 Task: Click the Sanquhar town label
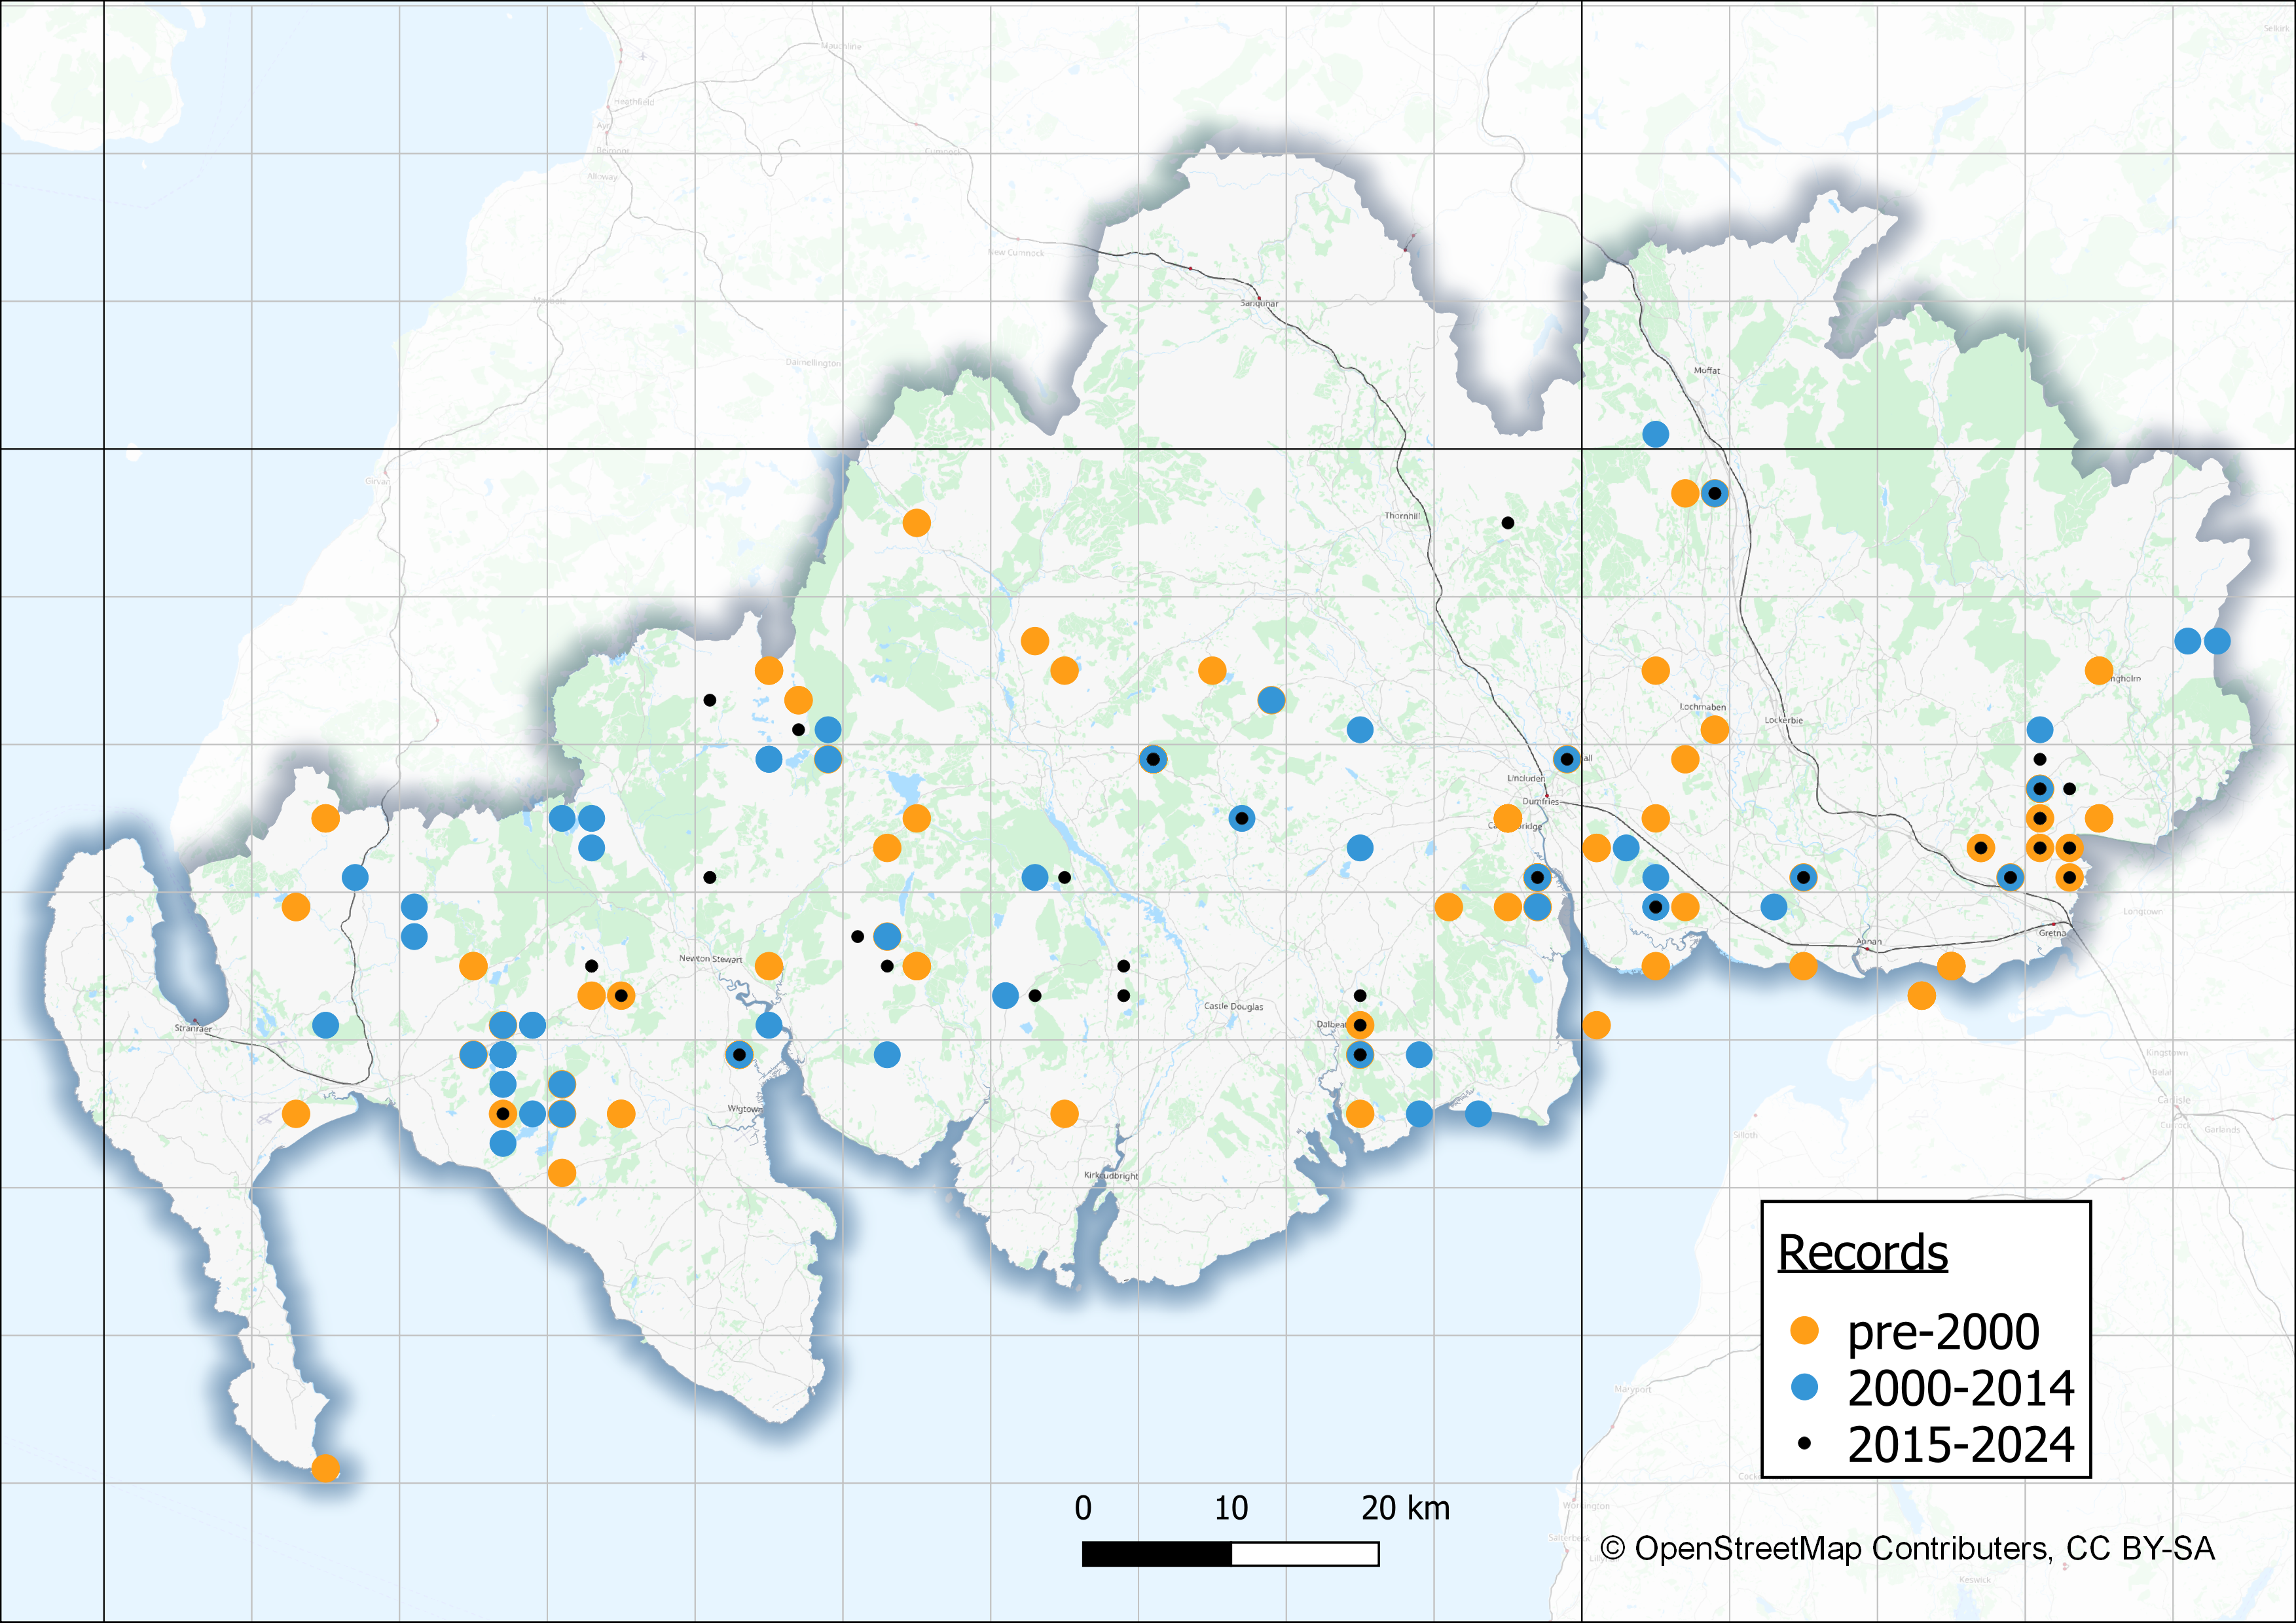pyautogui.click(x=1259, y=303)
